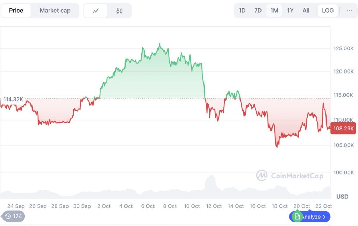Click the 108.29K current price marker
This screenshot has width=358, height=226.
point(343,128)
